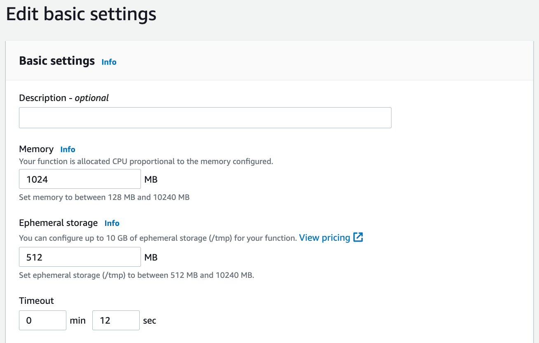Click the Description - optional label

click(x=64, y=98)
